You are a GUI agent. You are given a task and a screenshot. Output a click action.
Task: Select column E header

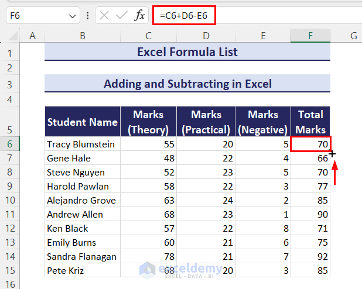point(263,36)
